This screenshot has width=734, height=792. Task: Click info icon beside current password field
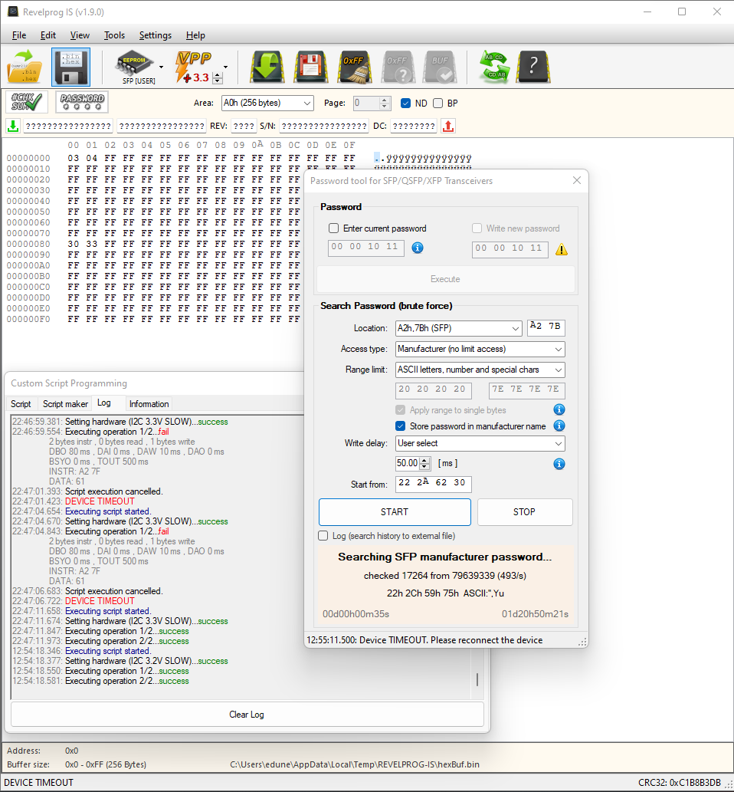pyautogui.click(x=417, y=248)
